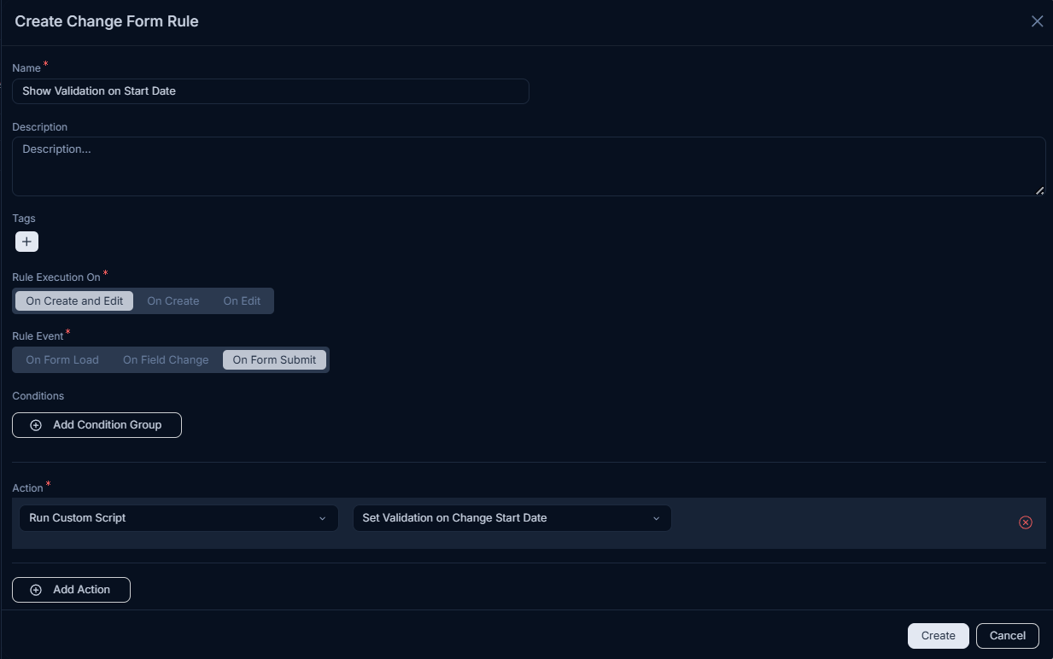This screenshot has width=1053, height=659.
Task: Cancel the form rule creation
Action: tap(1007, 636)
